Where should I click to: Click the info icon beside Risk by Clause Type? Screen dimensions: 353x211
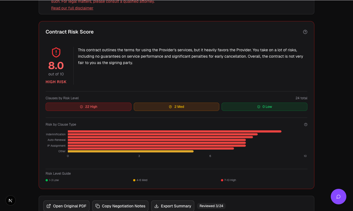306,124
